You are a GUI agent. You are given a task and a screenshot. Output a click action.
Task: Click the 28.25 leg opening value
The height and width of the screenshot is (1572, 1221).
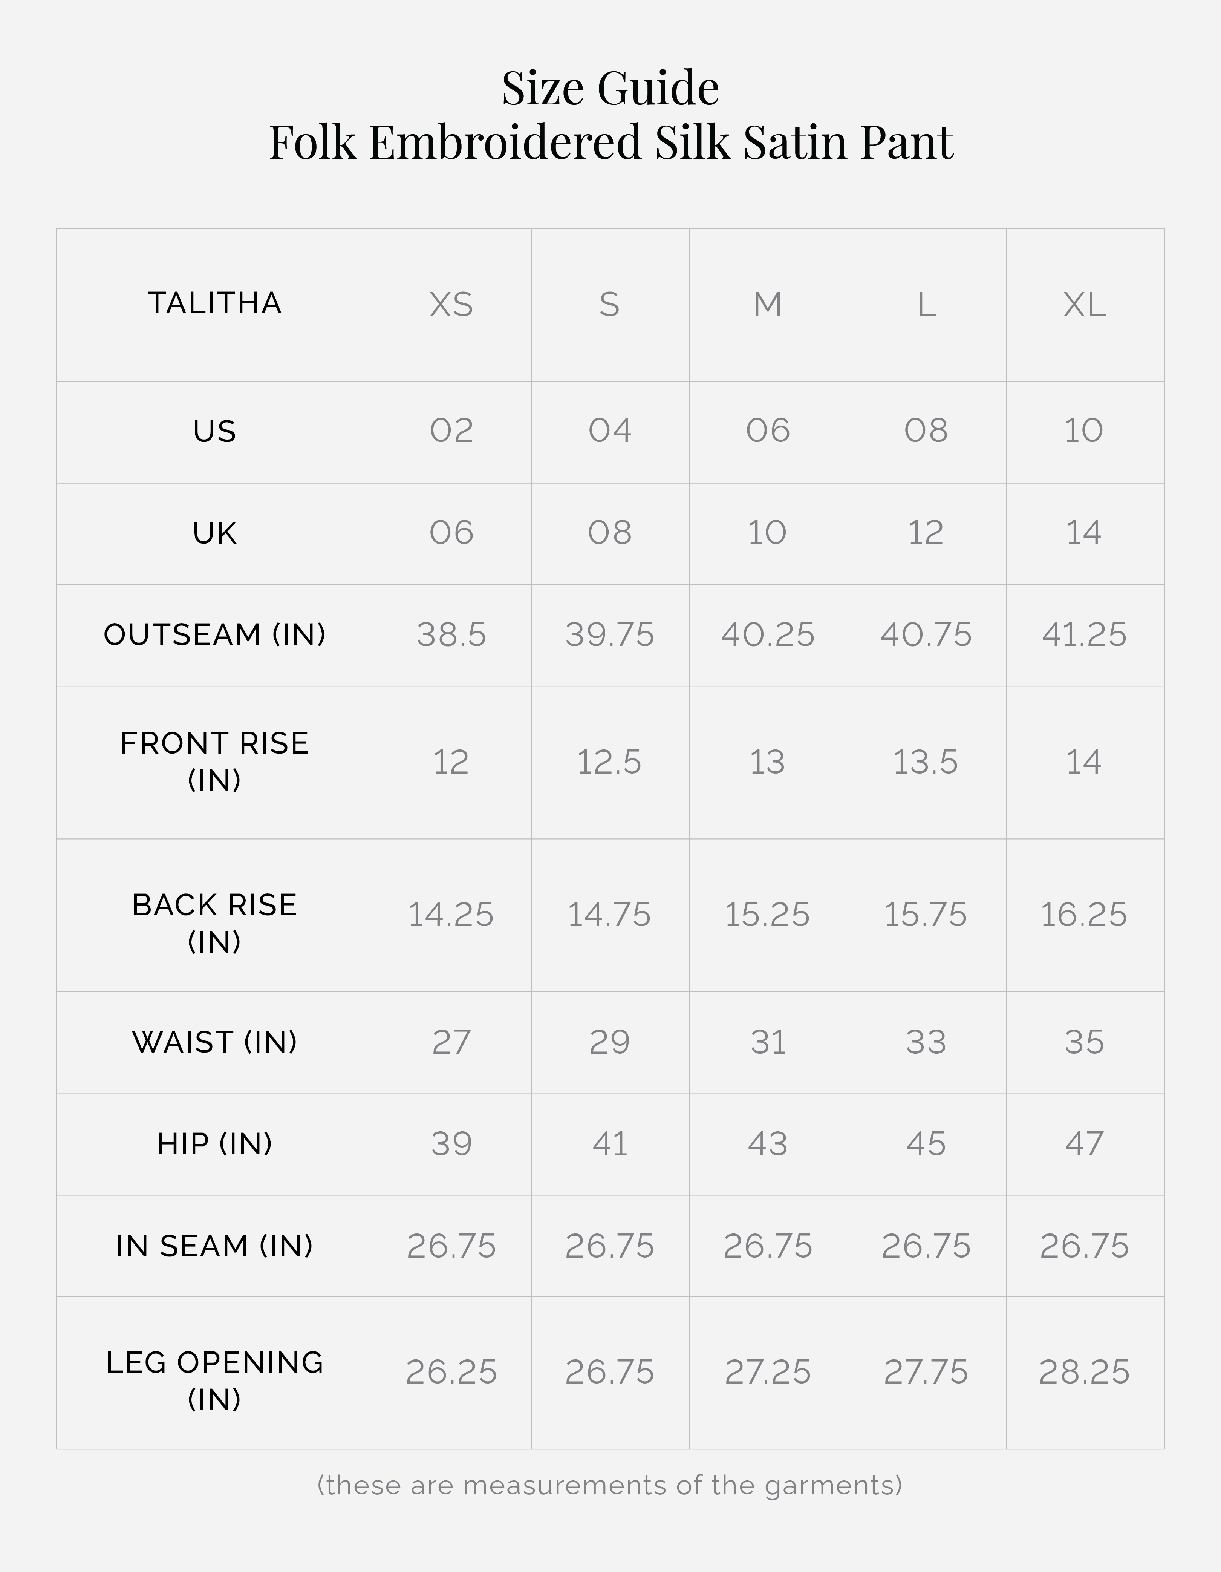click(1083, 1372)
